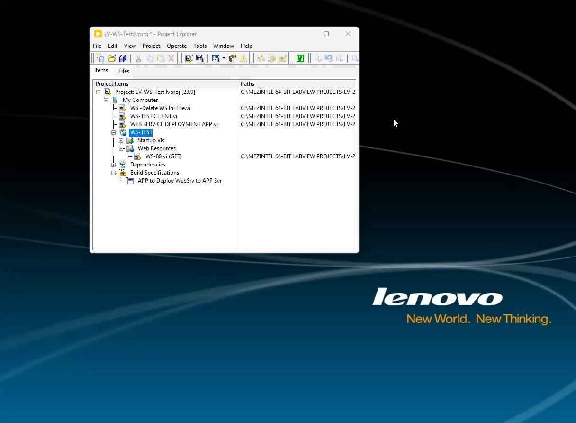Click the My Computer monitor icon
The image size is (576, 423).
(x=115, y=100)
